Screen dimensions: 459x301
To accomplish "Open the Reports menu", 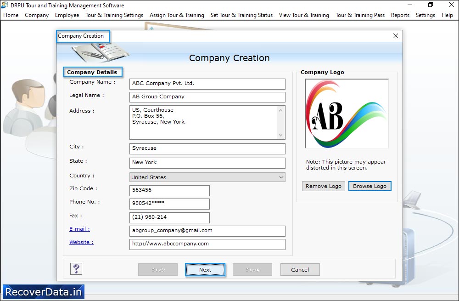I will pos(400,15).
